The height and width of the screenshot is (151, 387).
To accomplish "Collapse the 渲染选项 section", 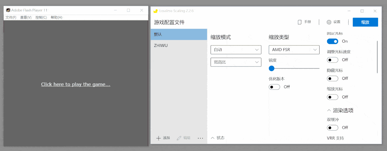I will (x=329, y=110).
